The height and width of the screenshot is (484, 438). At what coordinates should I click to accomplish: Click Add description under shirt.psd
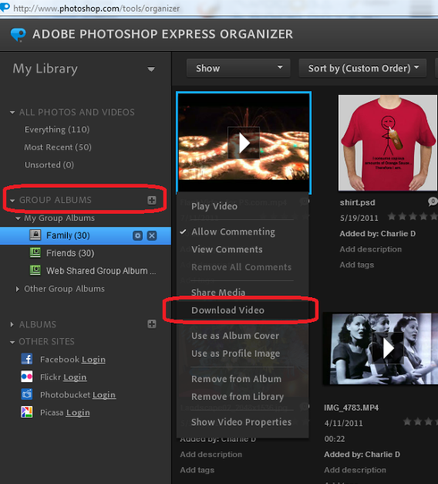[x=371, y=249]
